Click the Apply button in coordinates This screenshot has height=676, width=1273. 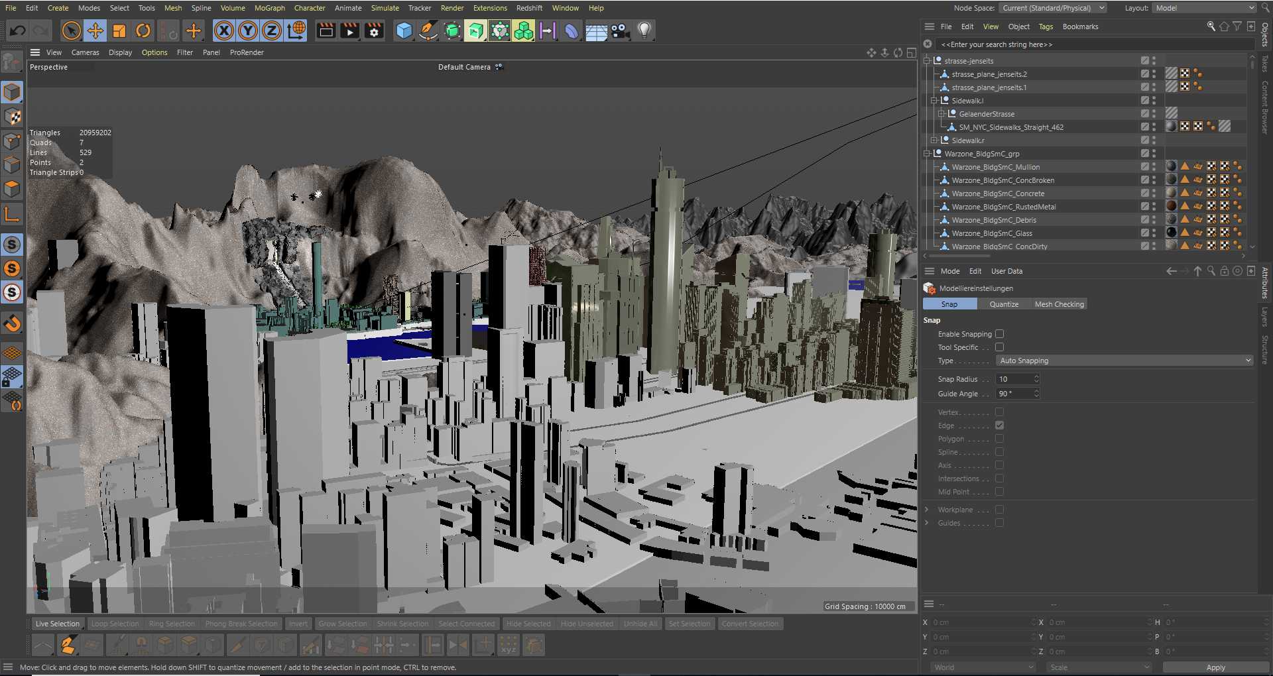click(x=1215, y=667)
